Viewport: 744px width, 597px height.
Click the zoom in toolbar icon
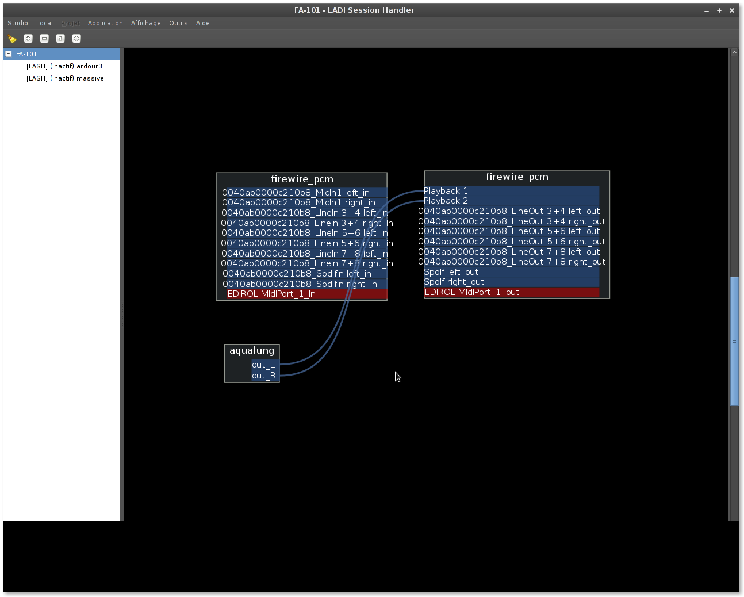pyautogui.click(x=28, y=39)
